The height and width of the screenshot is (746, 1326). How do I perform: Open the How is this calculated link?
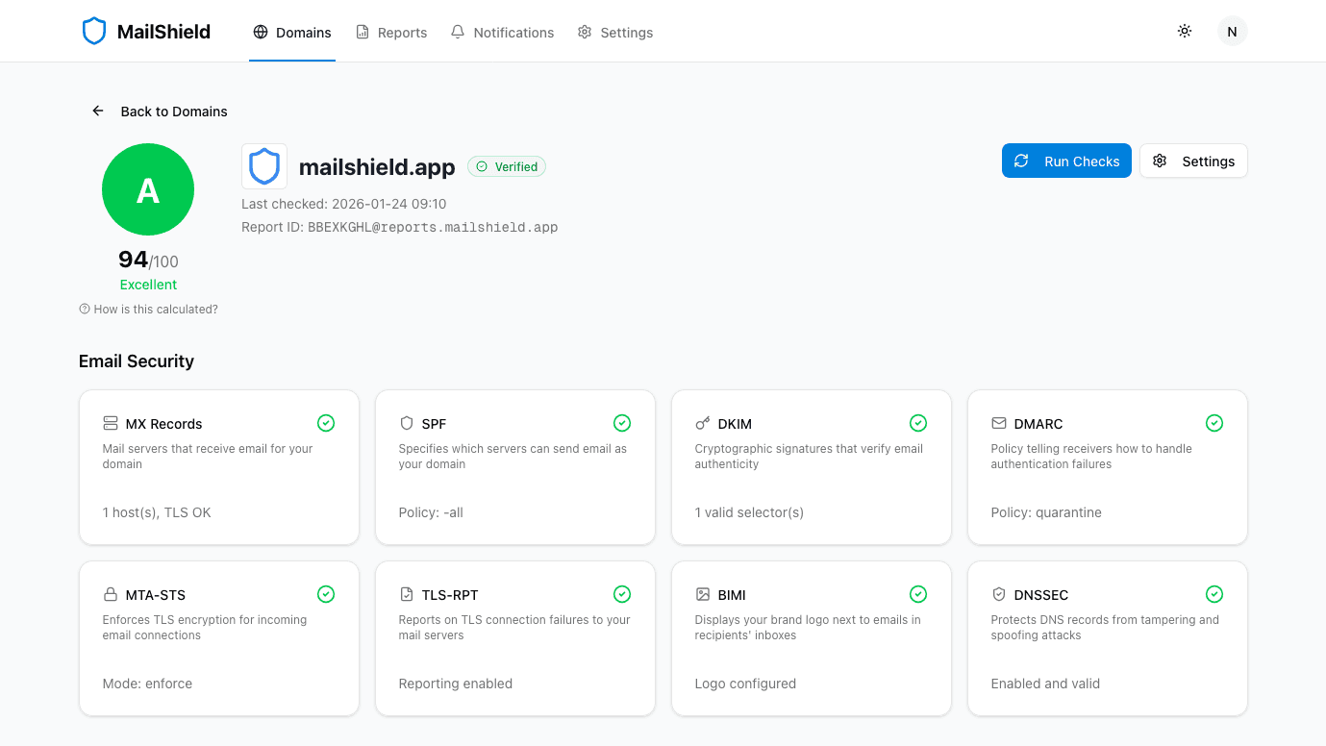click(148, 309)
